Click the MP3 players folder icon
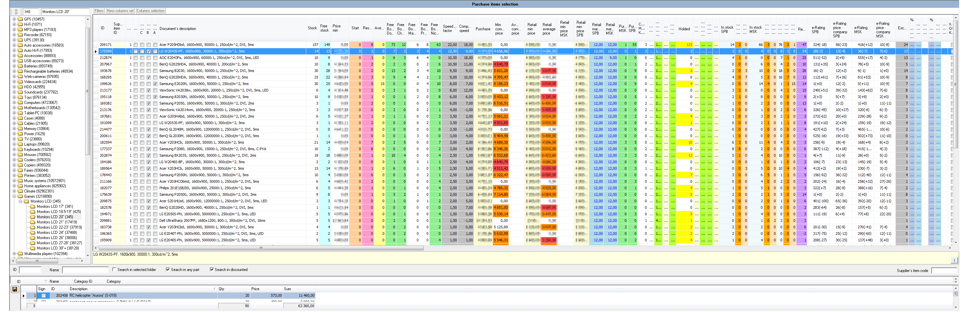This screenshot has height=312, width=961. pos(21,29)
